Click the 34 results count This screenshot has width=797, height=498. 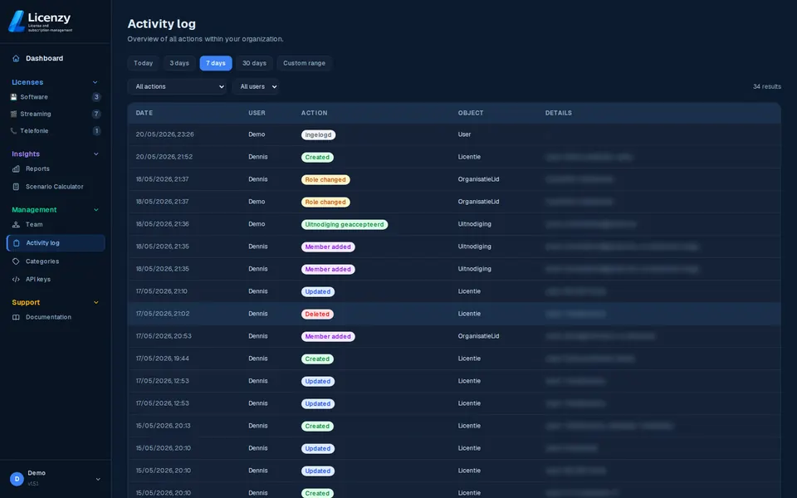pyautogui.click(x=766, y=86)
